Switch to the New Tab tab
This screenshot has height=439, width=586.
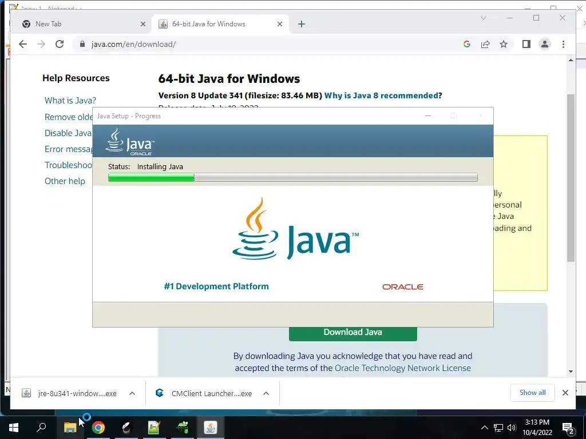point(82,24)
